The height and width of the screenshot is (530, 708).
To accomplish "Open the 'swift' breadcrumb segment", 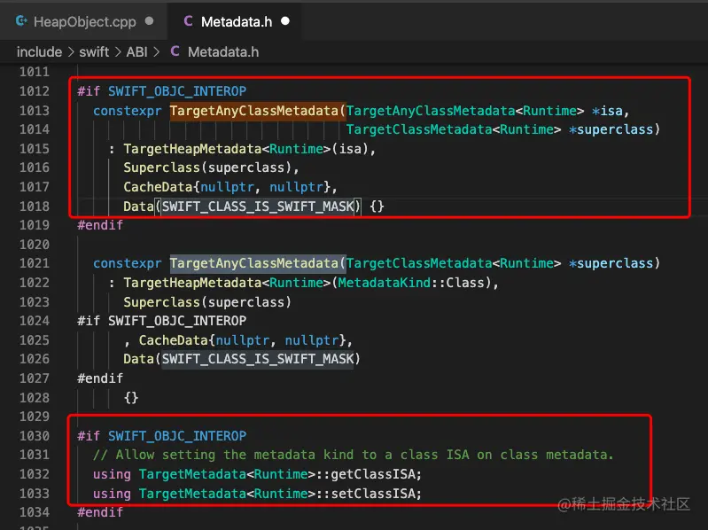I will pos(94,52).
